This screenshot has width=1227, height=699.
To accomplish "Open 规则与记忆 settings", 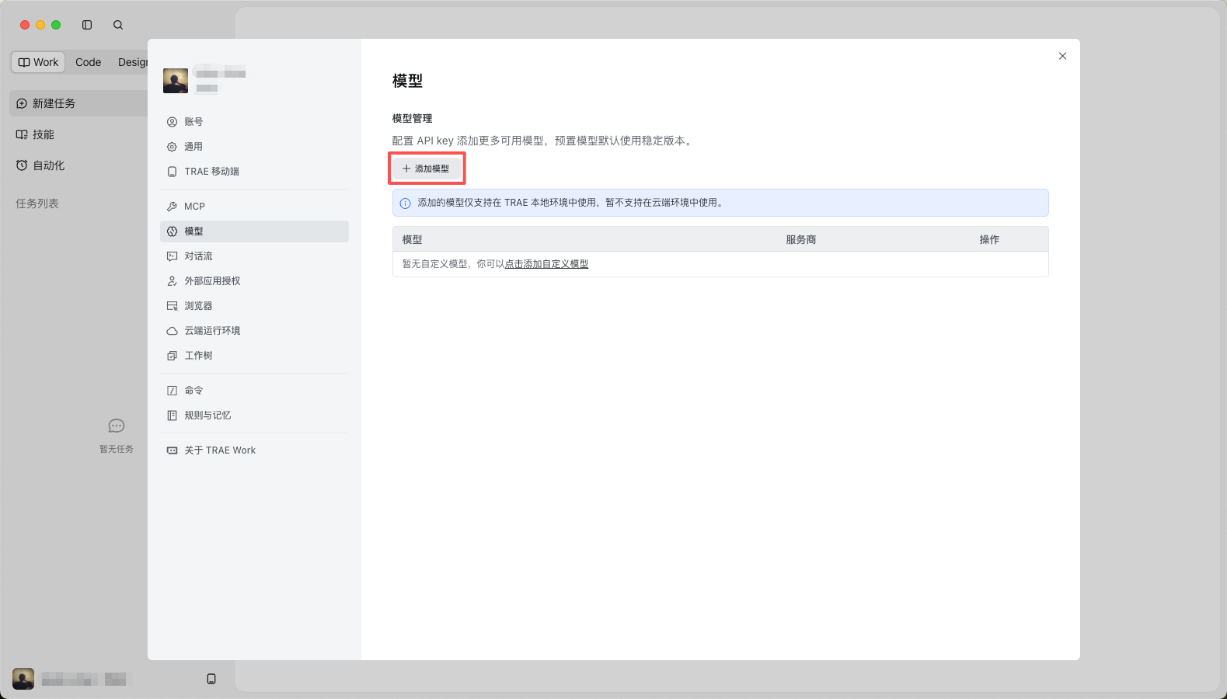I will (254, 416).
